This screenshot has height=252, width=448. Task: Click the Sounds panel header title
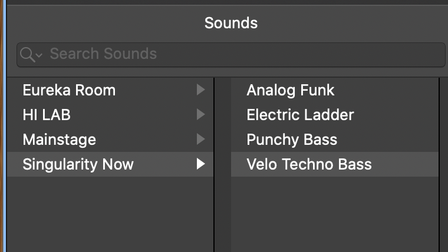(x=230, y=23)
